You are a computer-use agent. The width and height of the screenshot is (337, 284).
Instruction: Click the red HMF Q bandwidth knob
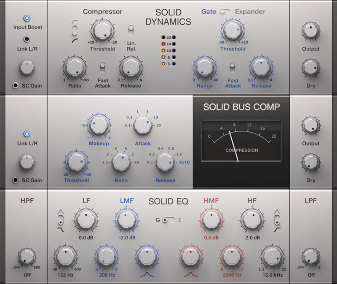tap(191, 257)
